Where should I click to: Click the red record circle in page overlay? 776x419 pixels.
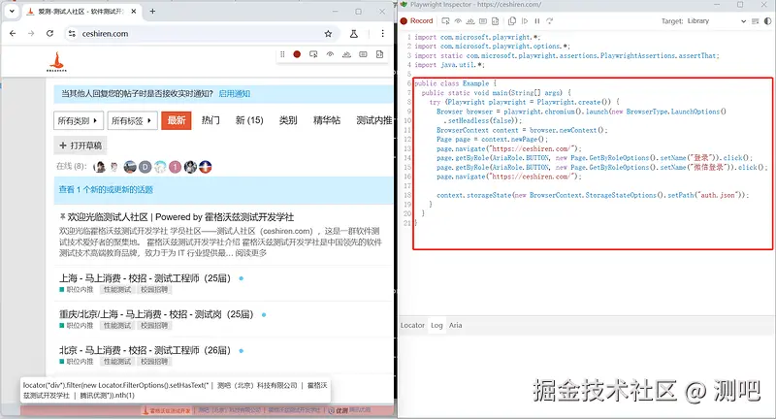pyautogui.click(x=297, y=54)
